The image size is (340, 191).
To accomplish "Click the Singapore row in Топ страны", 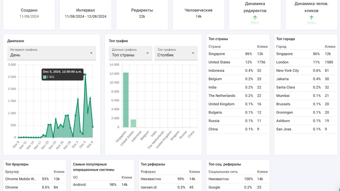I will pos(238,54).
